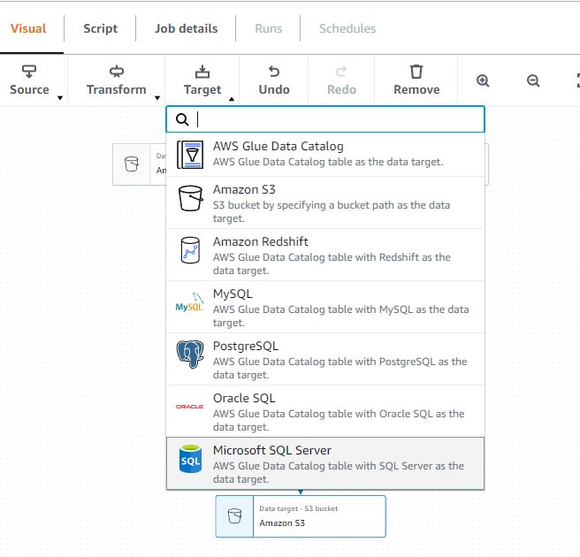580x557 pixels.
Task: Click the Source node icon in toolbar
Action: [x=29, y=72]
